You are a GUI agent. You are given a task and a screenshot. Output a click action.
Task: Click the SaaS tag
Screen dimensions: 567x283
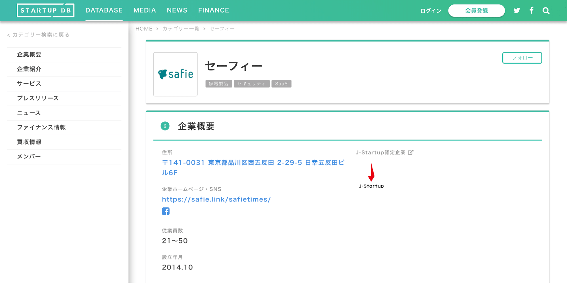281,84
